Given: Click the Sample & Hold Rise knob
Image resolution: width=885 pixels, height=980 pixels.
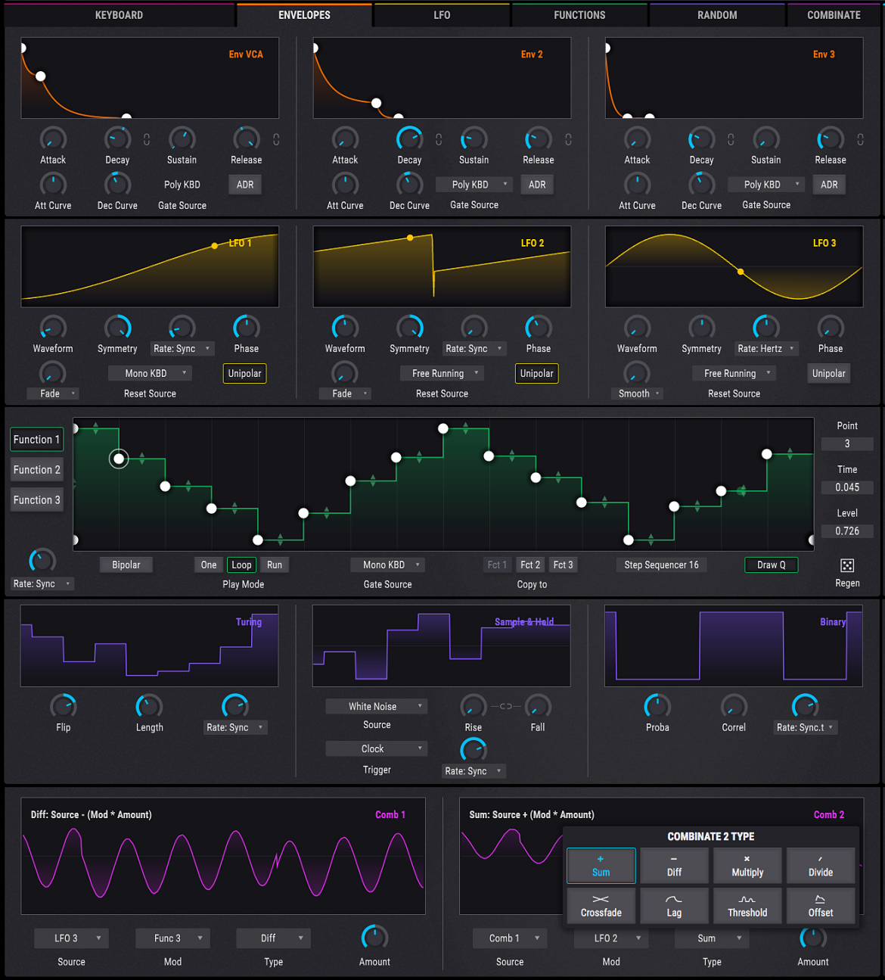Looking at the screenshot, I should coord(474,707).
